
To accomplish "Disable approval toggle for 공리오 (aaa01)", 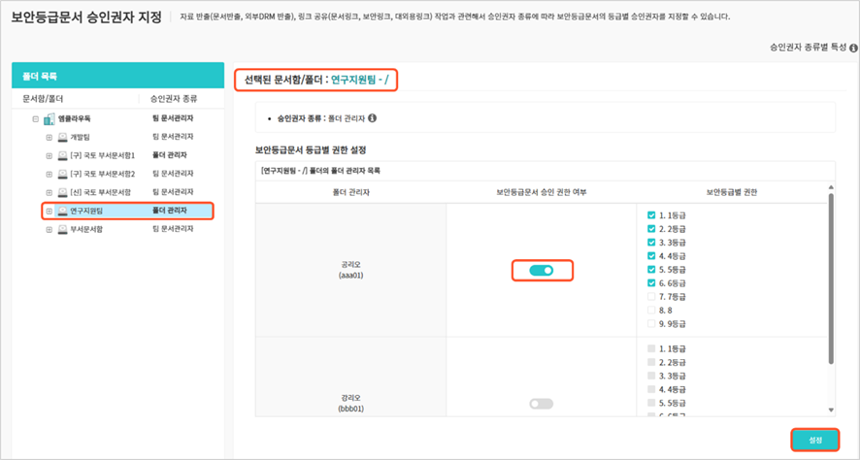I will pyautogui.click(x=542, y=271).
